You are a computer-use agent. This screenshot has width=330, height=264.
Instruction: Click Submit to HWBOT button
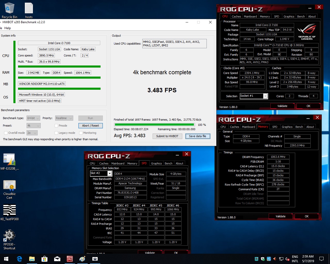[167, 136]
